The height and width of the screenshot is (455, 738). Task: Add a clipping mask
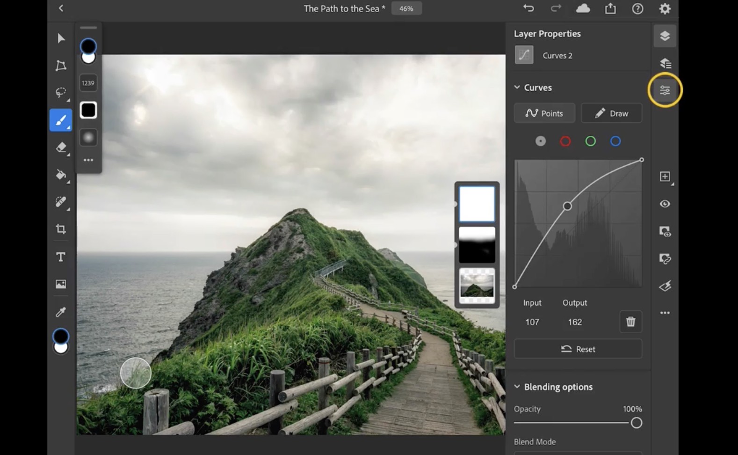(665, 258)
